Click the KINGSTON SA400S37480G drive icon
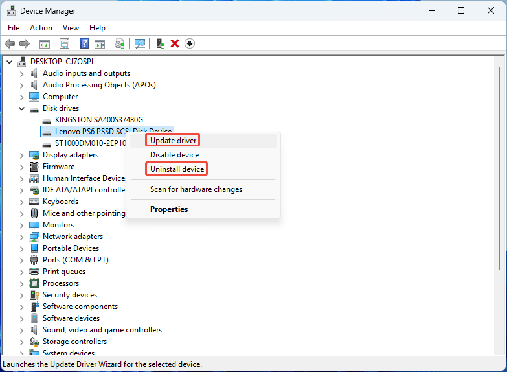 [47, 121]
